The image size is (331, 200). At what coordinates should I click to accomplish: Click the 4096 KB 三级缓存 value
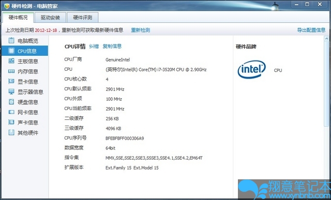(113, 129)
